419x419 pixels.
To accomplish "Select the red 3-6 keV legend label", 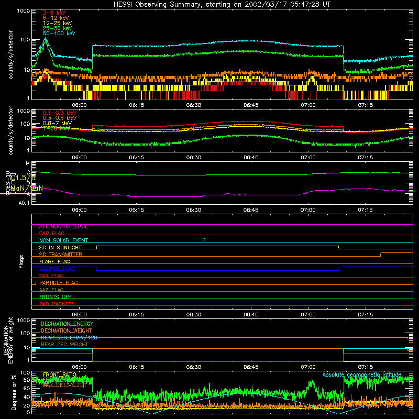I will pos(54,13).
